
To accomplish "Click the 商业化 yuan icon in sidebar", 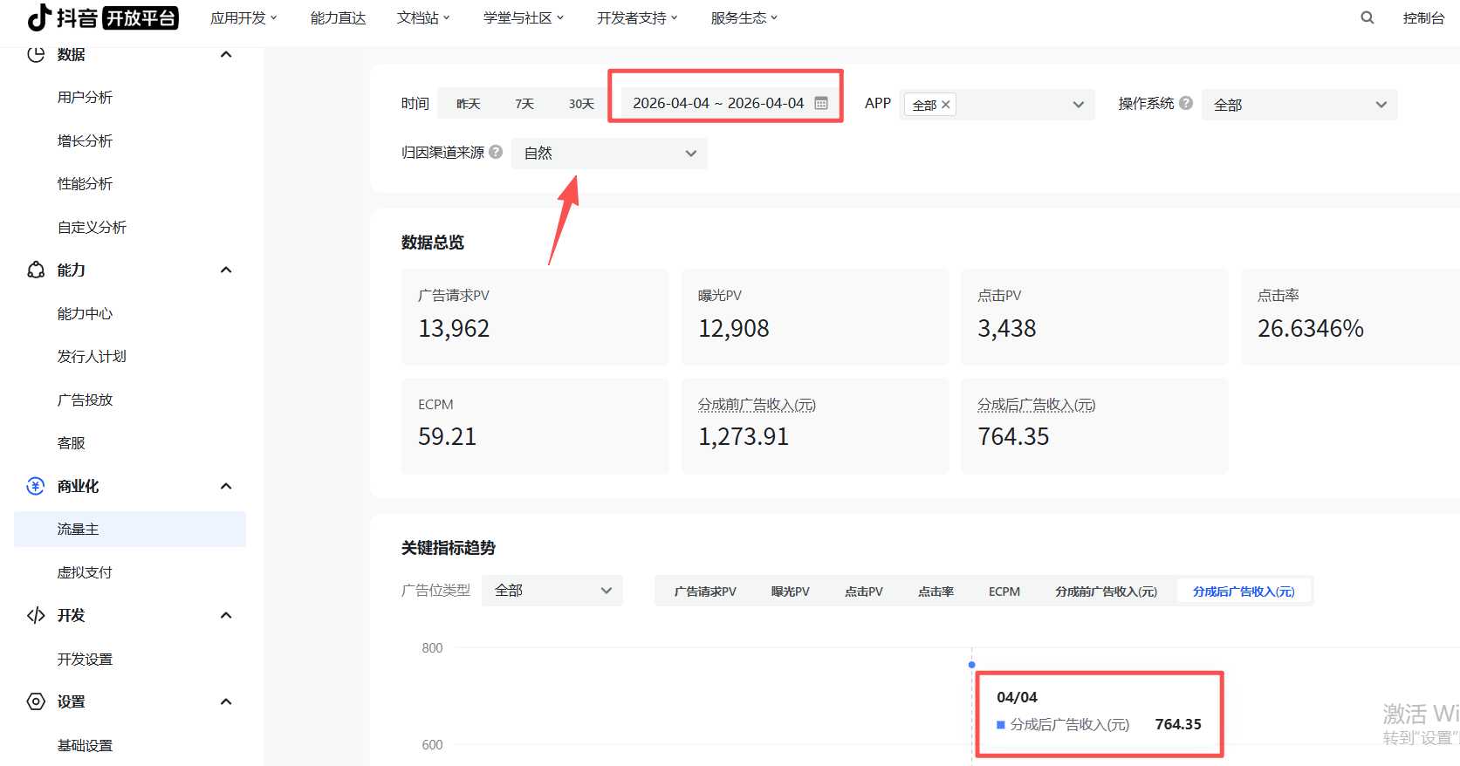I will (x=36, y=486).
